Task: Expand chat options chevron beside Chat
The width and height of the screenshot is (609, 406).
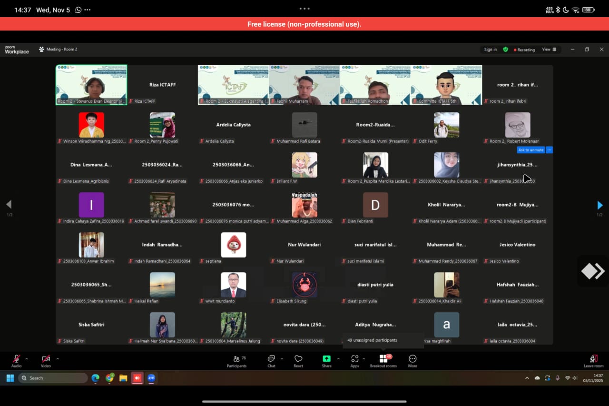Action: (x=282, y=358)
